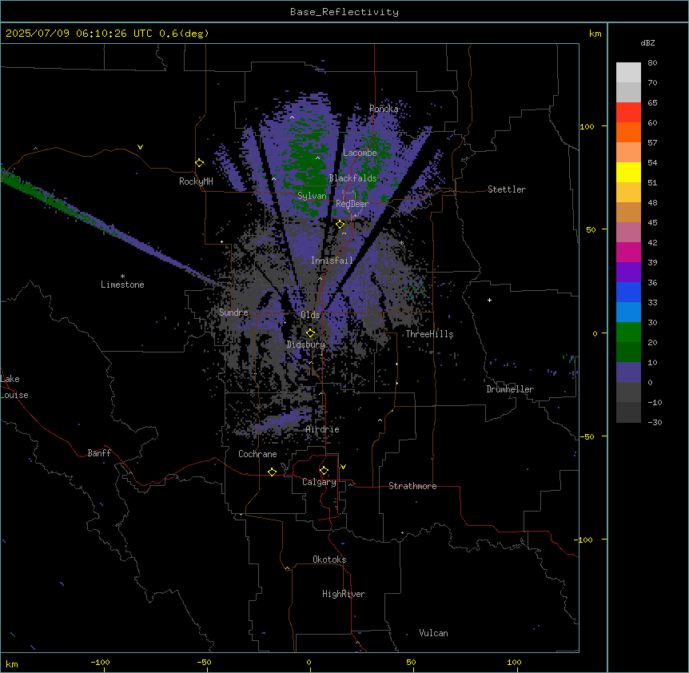Click the red 60-65 dBZ legend swatch
Viewport: 689px width, 673px height.
coord(628,113)
